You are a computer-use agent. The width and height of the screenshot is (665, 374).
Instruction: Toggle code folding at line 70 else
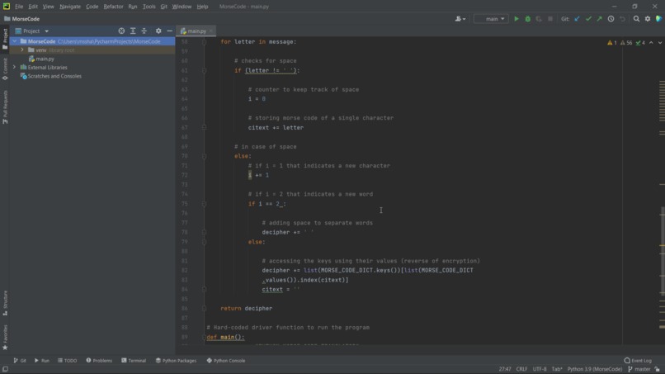[204, 156]
